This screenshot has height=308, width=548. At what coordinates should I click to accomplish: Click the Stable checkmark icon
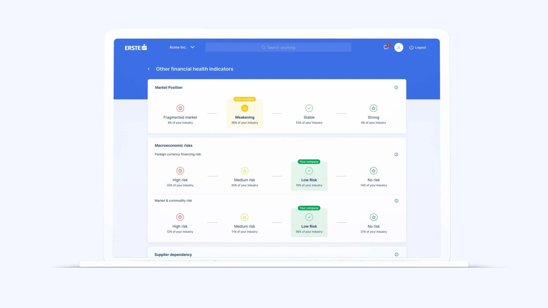point(309,108)
